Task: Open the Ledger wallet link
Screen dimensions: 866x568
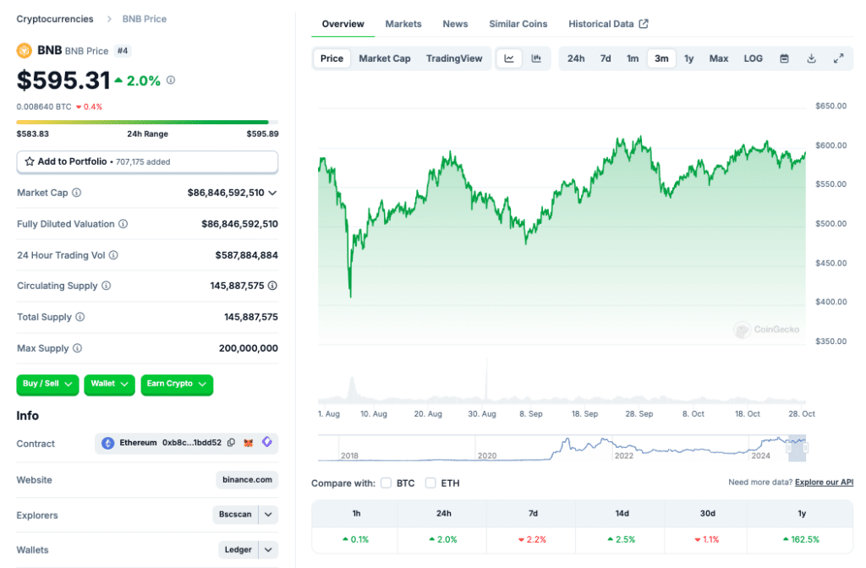Action: tap(238, 549)
